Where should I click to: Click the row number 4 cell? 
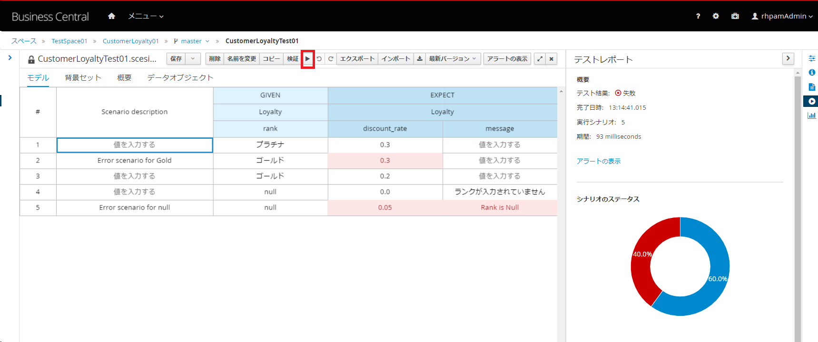[x=38, y=192]
